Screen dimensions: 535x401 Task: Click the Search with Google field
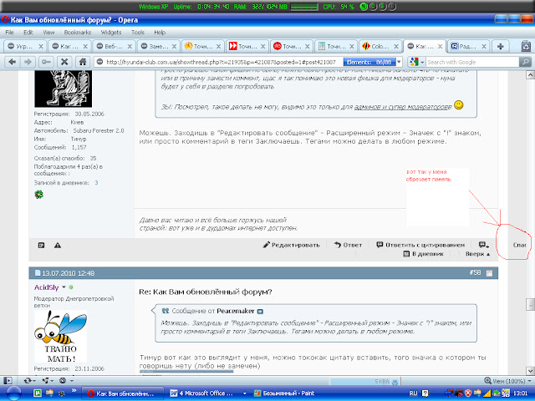(472, 62)
